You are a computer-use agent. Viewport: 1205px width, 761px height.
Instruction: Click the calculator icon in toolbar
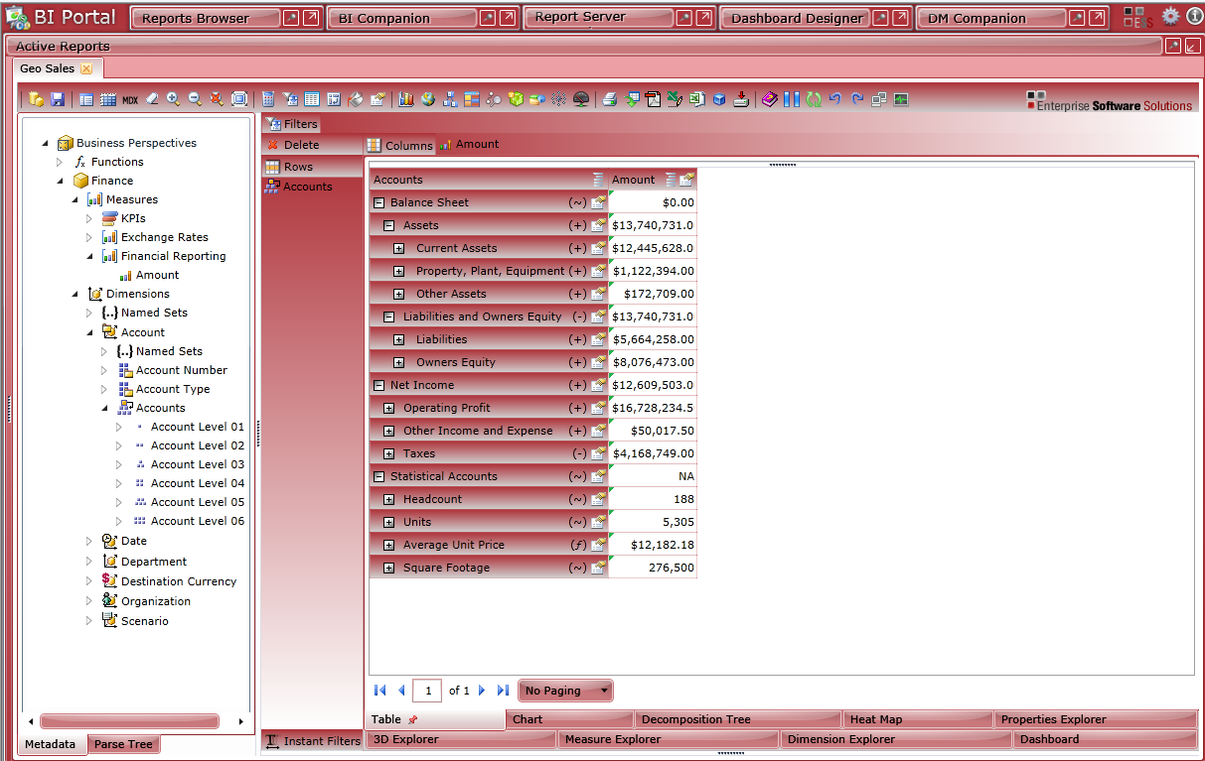(268, 99)
